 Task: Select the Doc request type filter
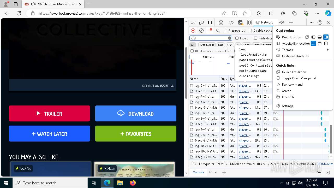point(221,45)
